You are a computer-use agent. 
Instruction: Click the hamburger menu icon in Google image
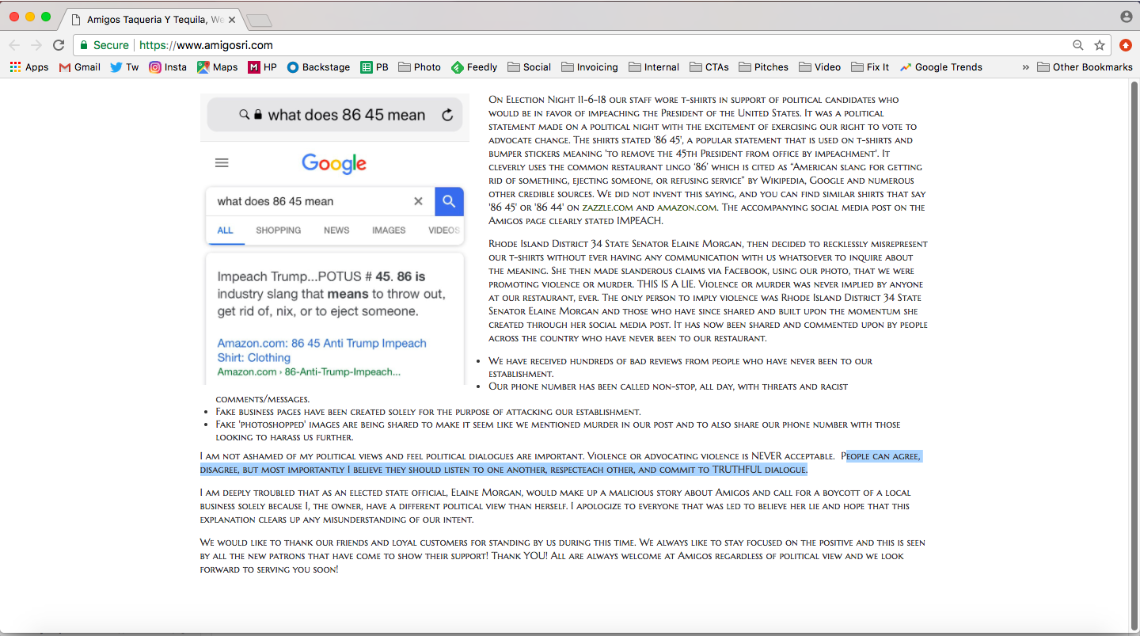(x=222, y=162)
